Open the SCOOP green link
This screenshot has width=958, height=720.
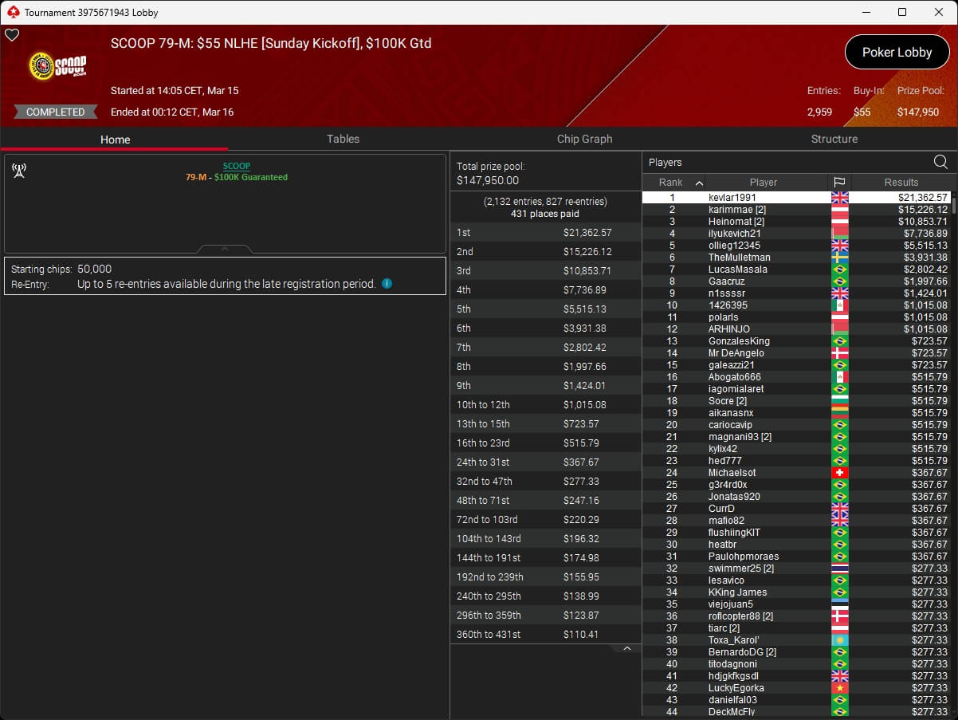tap(236, 166)
